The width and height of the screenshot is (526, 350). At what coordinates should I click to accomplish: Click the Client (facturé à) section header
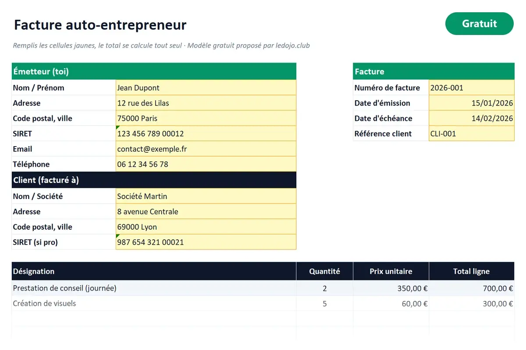154,180
